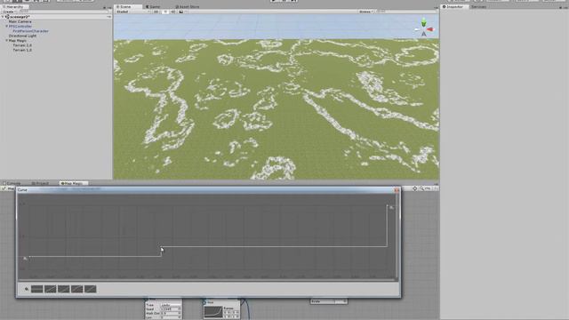The height and width of the screenshot is (320, 569).
Task: Select Main Camera in Hierarchy
Action: (x=20, y=21)
